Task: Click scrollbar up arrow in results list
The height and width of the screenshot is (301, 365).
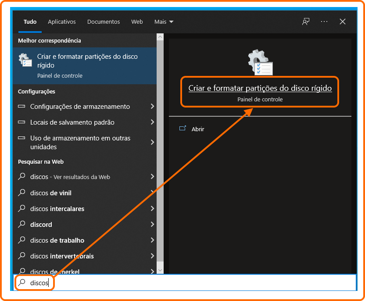Action: pos(160,37)
